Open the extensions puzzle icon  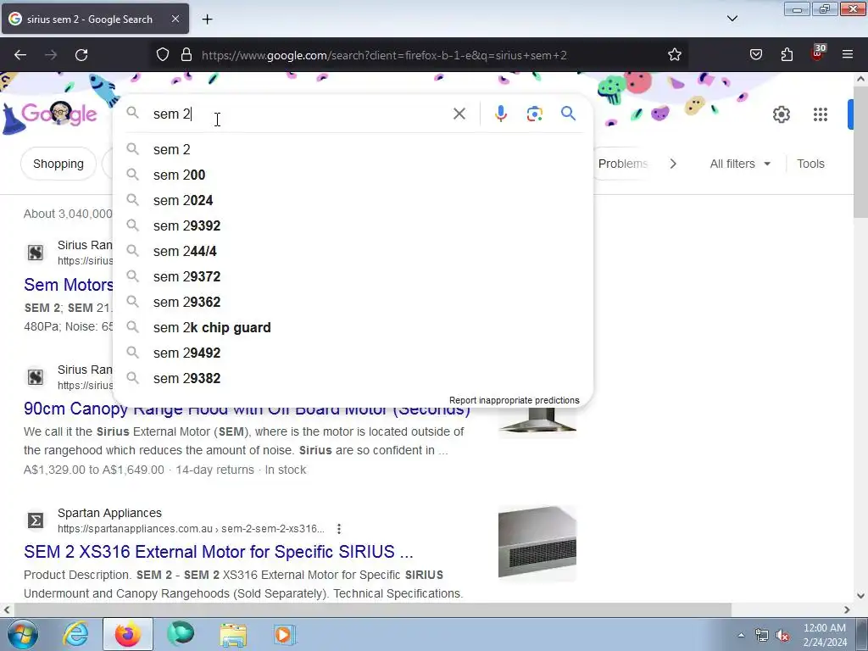tap(787, 55)
